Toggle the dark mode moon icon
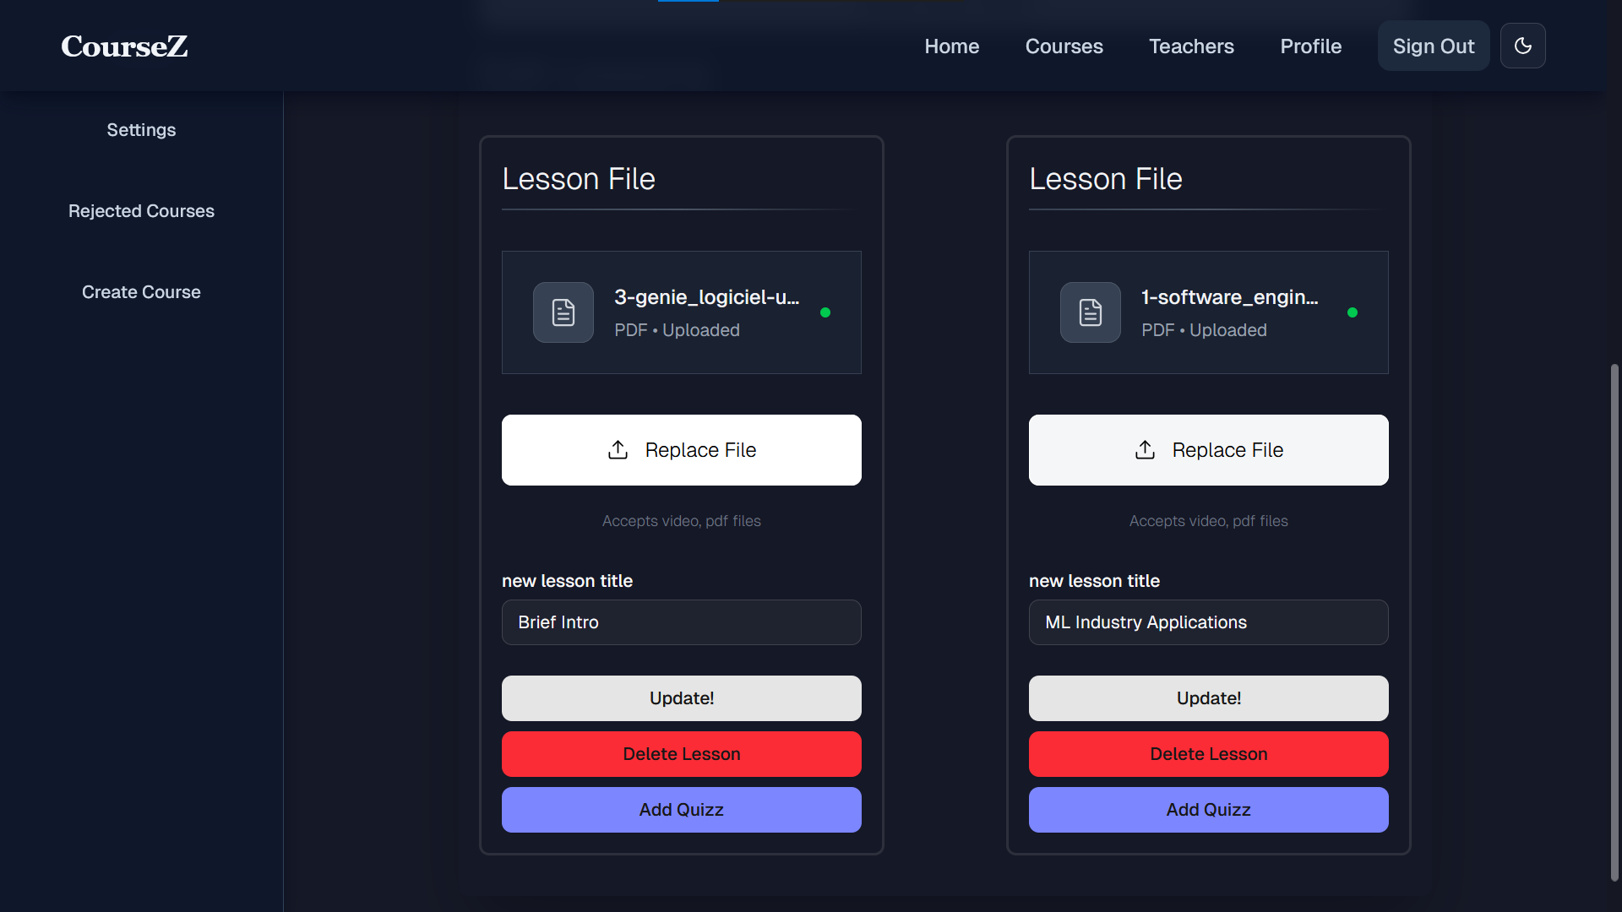 coord(1522,46)
